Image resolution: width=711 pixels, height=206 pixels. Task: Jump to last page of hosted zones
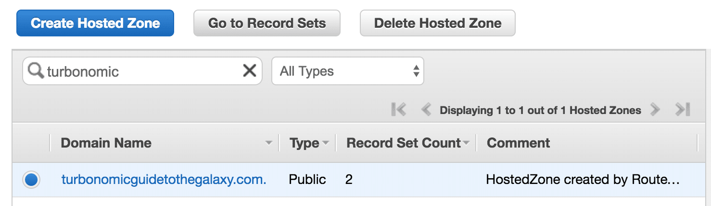(683, 110)
